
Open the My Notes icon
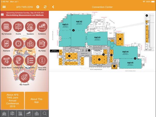coord(42,44)
